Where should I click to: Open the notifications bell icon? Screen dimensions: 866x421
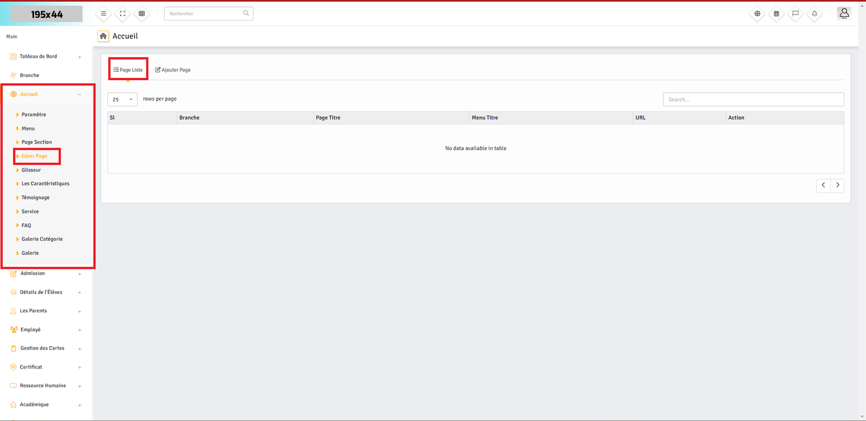814,14
